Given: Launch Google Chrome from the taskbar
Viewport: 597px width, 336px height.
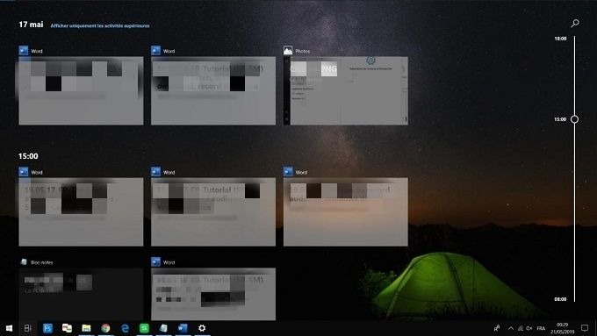Looking at the screenshot, I should [x=105, y=328].
